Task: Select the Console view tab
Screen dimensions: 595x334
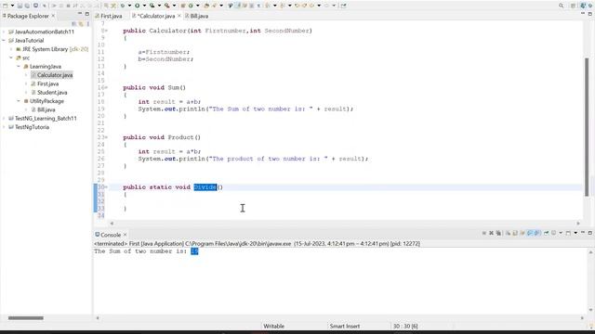Action: click(108, 235)
